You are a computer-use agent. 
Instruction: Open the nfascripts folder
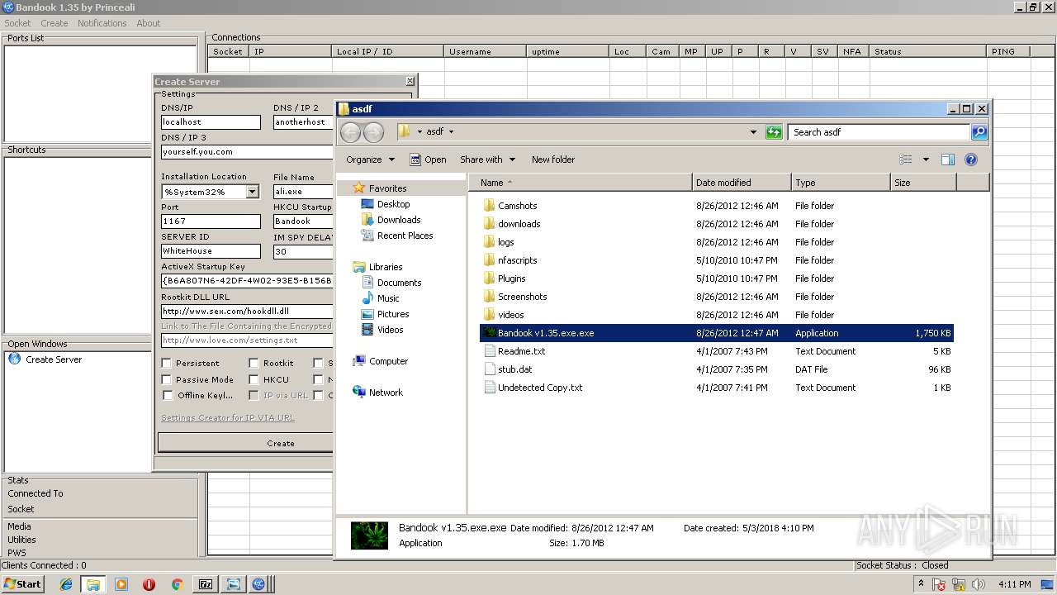tap(517, 260)
